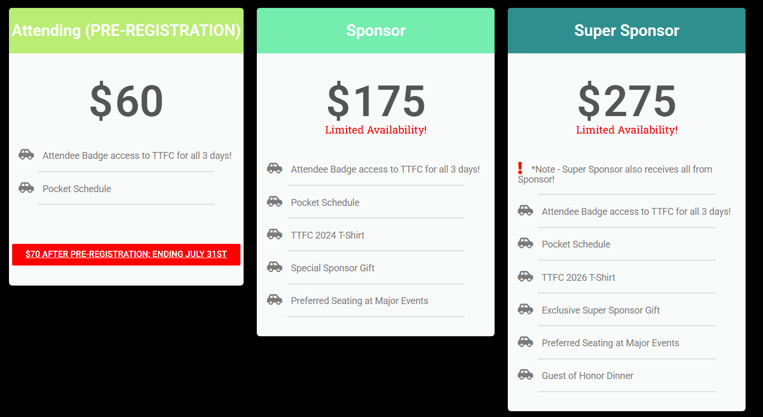Click Limited Availability under $175
Image resolution: width=763 pixels, height=417 pixels.
click(x=376, y=130)
